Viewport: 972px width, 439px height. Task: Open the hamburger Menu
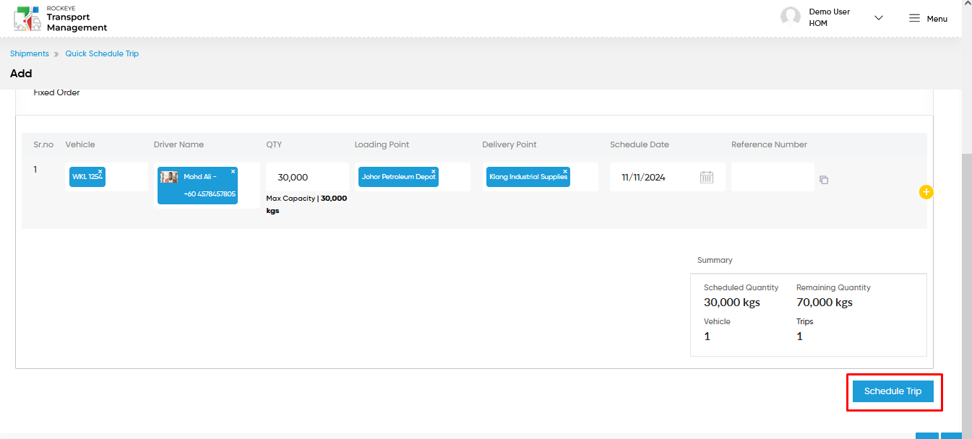pyautogui.click(x=928, y=19)
